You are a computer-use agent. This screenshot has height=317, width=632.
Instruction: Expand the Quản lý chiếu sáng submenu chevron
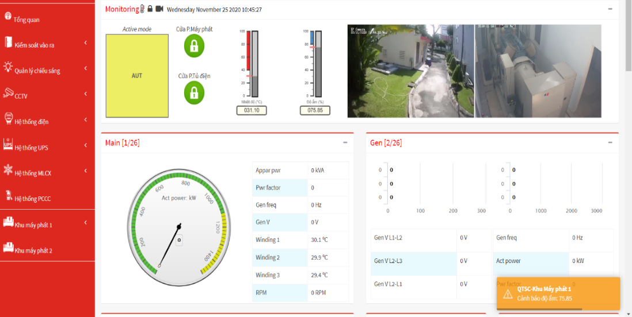pyautogui.click(x=86, y=68)
